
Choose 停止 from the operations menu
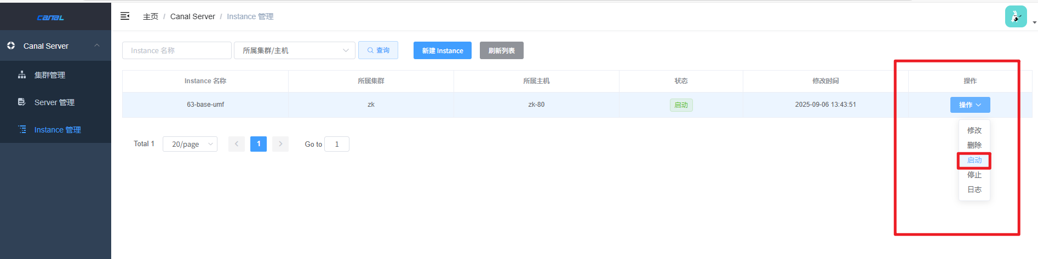pyautogui.click(x=974, y=175)
